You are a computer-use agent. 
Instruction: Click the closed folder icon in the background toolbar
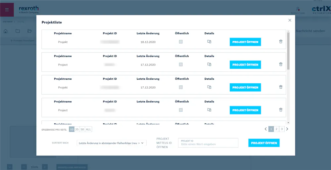point(18,31)
